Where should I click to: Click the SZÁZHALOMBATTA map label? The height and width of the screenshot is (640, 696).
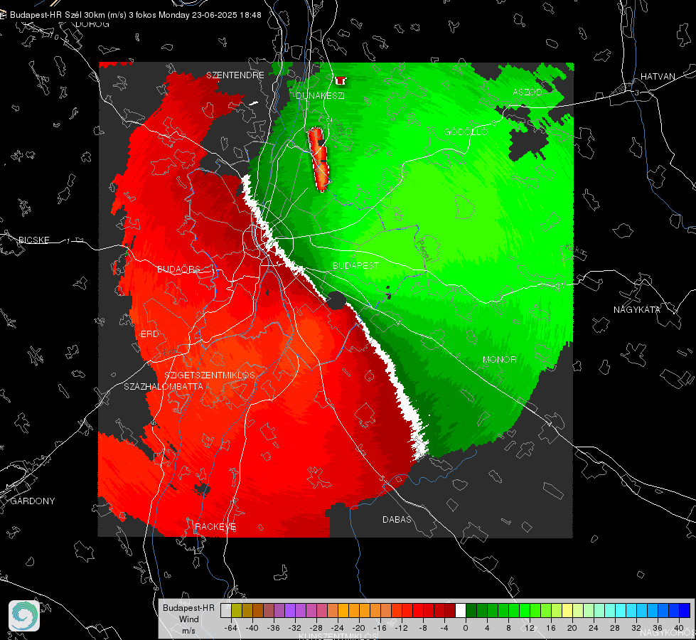(164, 386)
